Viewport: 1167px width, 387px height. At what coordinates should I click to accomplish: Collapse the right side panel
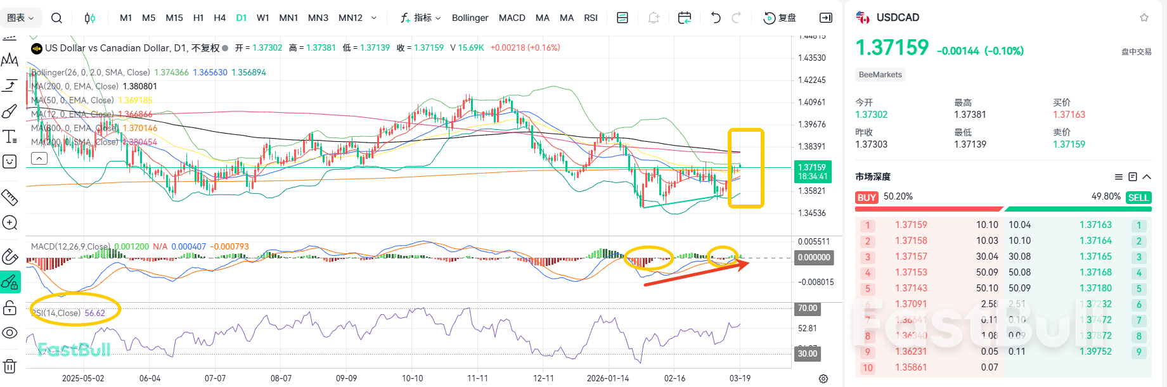click(x=826, y=18)
